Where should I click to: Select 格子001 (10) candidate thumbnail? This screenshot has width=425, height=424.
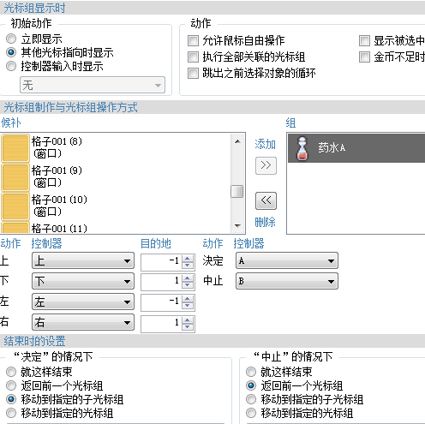[15, 206]
